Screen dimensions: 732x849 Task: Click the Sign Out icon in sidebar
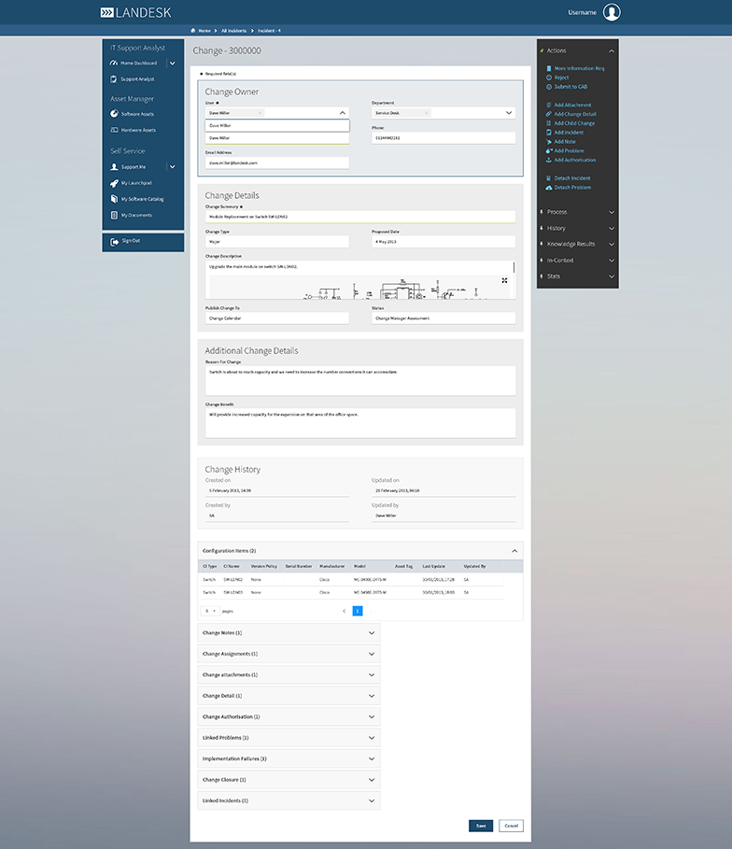tap(114, 241)
